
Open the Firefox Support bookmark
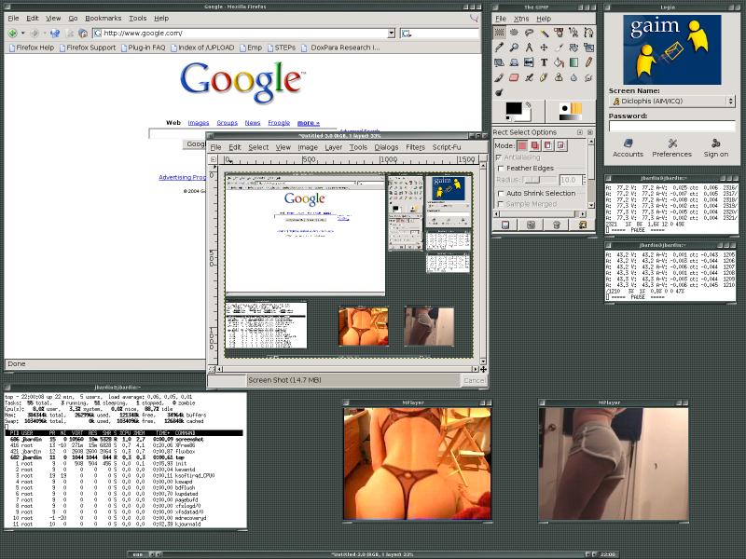(88, 48)
